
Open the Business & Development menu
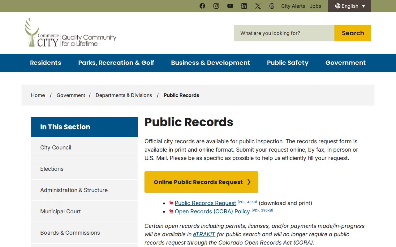[210, 63]
